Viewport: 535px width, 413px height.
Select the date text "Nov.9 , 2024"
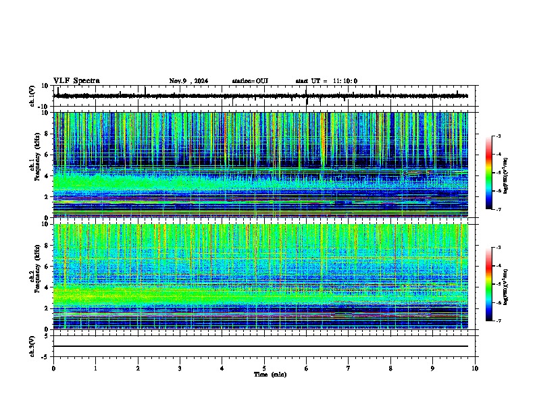click(188, 81)
